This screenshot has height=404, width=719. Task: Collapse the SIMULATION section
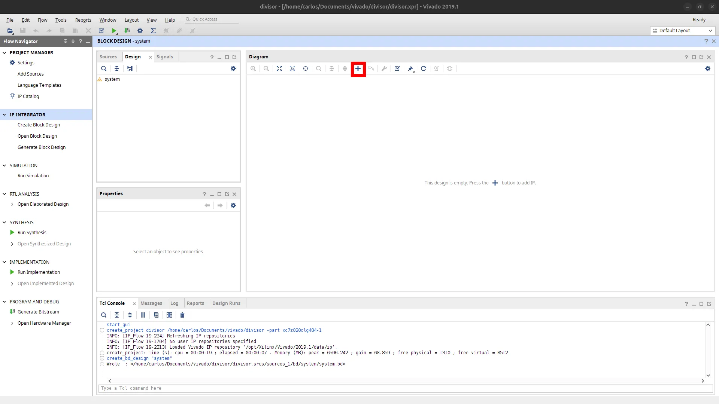click(4, 166)
